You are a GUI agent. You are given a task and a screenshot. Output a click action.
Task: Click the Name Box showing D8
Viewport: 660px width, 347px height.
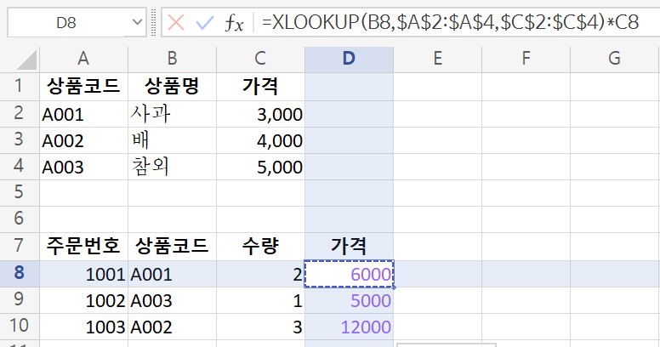(66, 22)
